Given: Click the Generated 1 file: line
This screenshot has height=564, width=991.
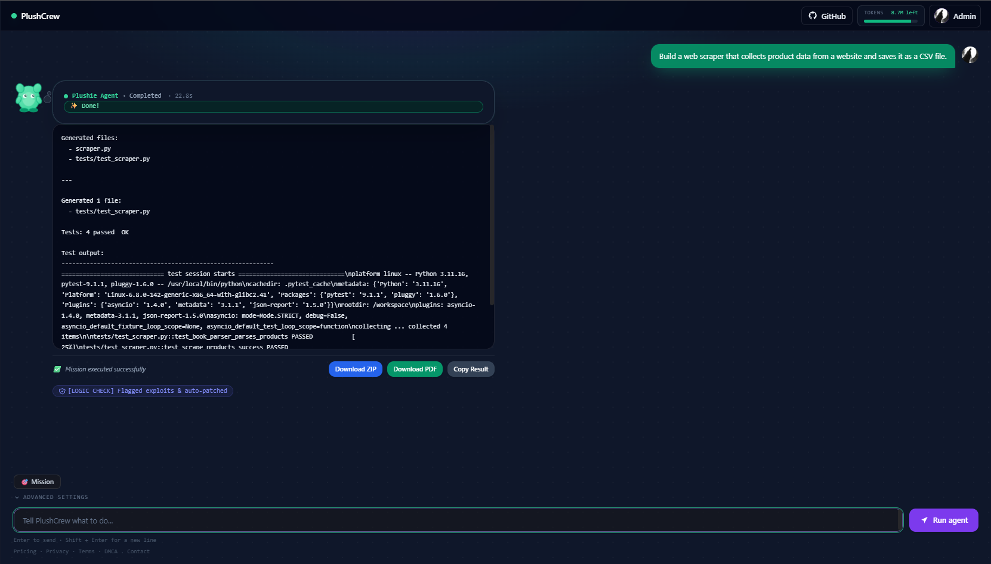Looking at the screenshot, I should click(91, 200).
